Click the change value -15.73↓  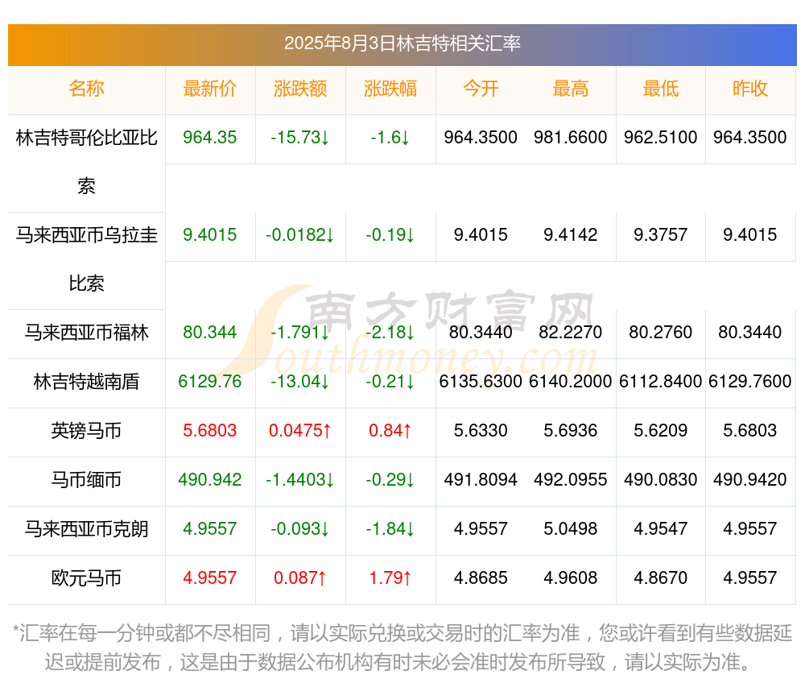pyautogui.click(x=300, y=138)
